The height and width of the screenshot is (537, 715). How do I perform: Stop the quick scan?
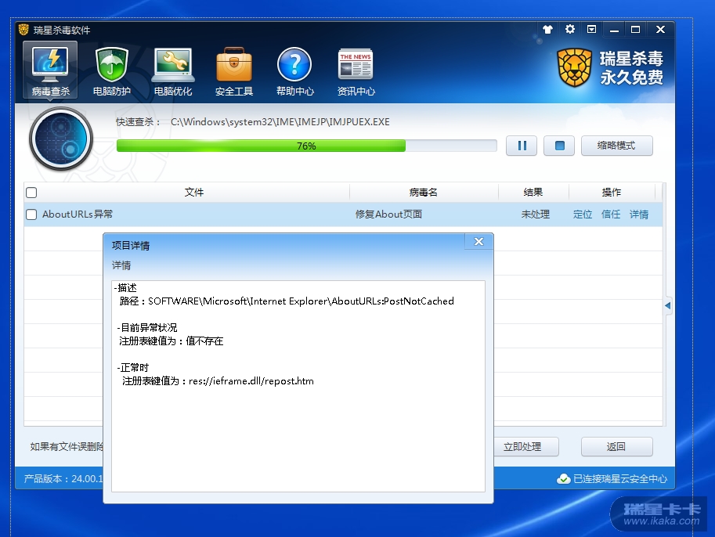click(x=559, y=146)
